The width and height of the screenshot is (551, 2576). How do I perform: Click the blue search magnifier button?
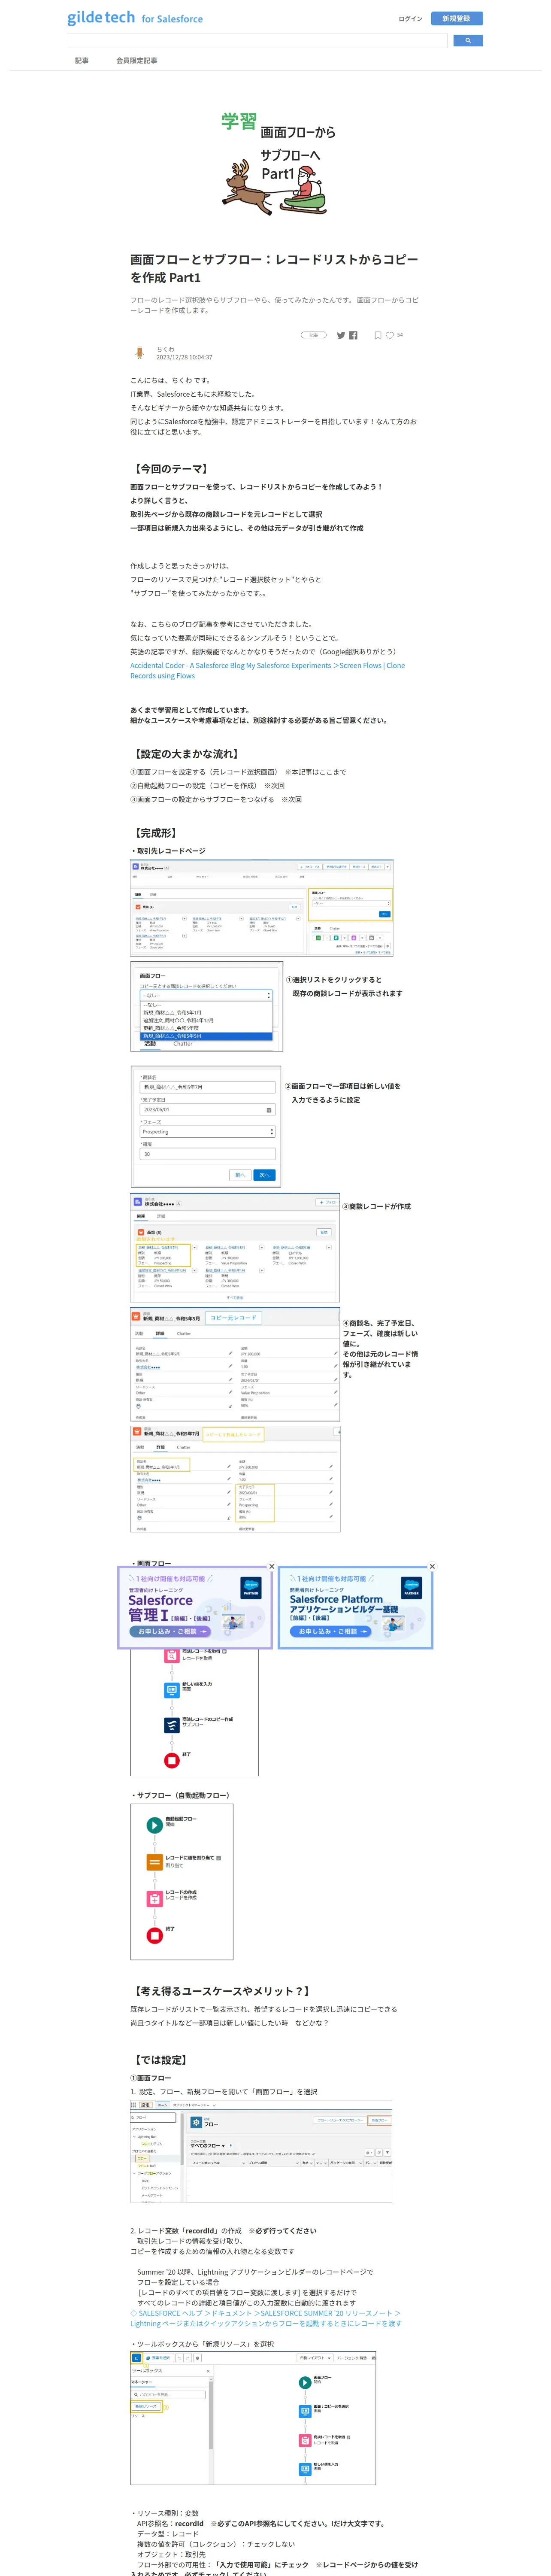468,41
